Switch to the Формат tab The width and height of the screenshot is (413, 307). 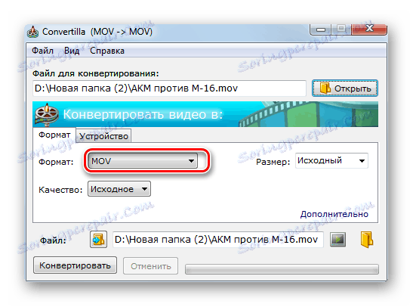[x=54, y=135]
